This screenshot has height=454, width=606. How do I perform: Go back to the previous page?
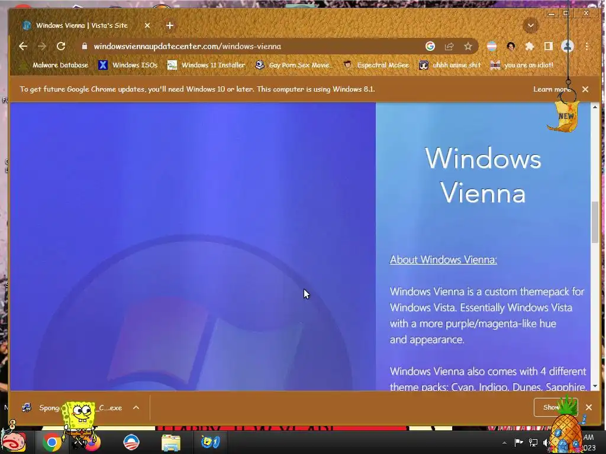23,46
